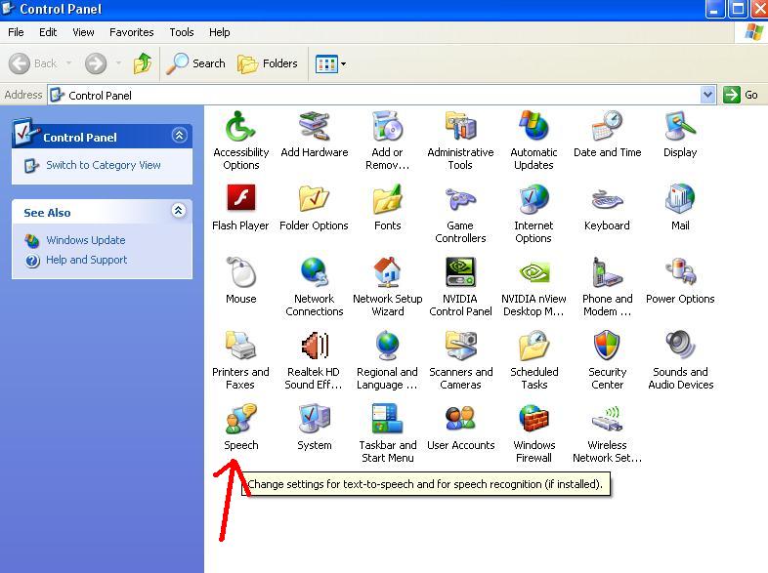Open the Mail applet icon
The height and width of the screenshot is (573, 768).
680,200
